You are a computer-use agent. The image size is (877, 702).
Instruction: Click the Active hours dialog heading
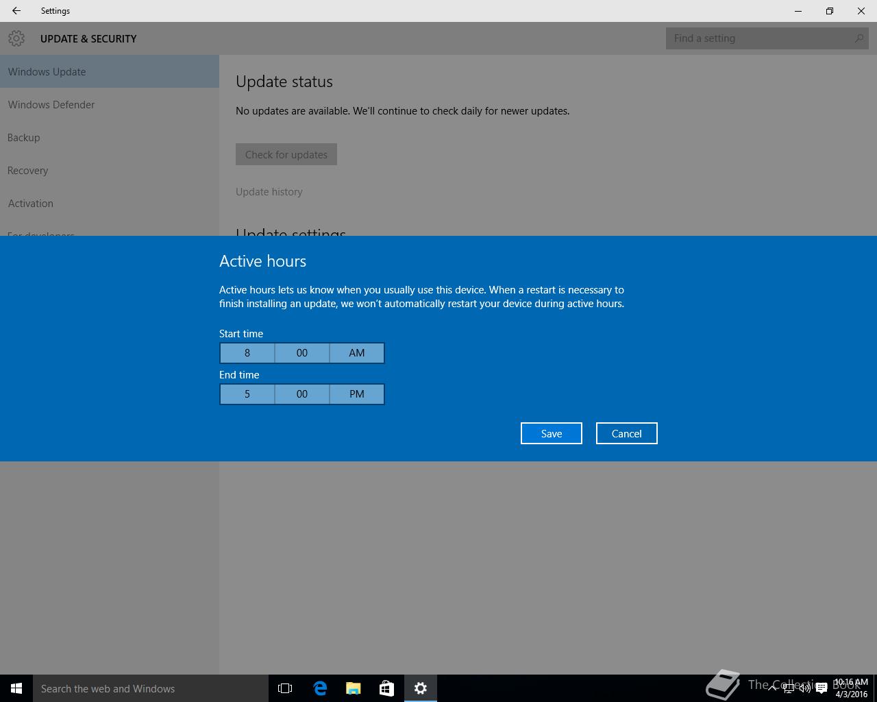click(263, 261)
